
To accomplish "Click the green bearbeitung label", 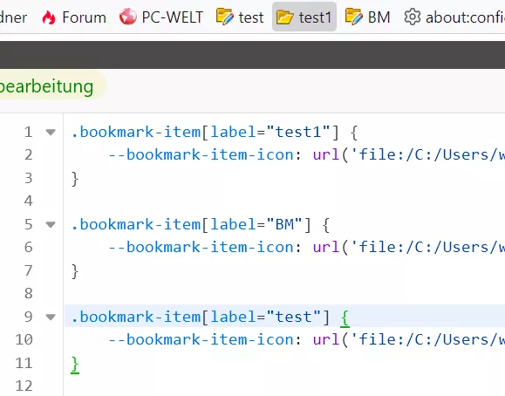I will coord(47,86).
